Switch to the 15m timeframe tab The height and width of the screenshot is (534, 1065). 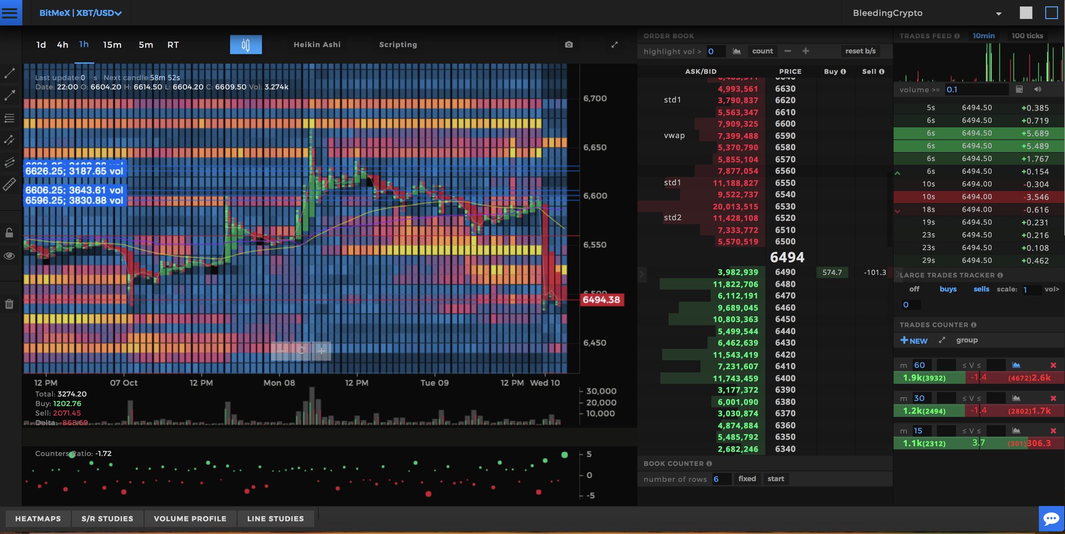112,45
